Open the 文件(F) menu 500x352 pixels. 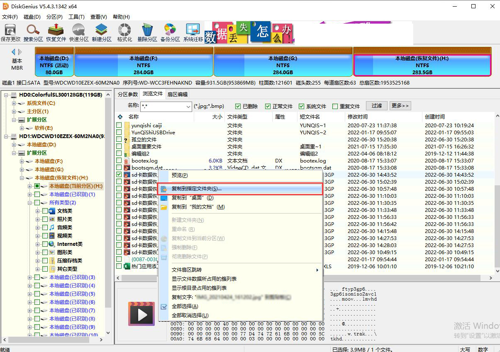point(10,17)
